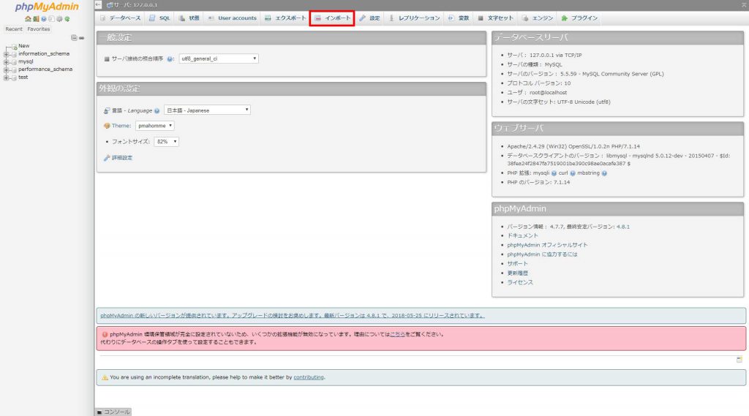Select the Favorites tab in sidebar
The height and width of the screenshot is (416, 749).
tap(39, 29)
